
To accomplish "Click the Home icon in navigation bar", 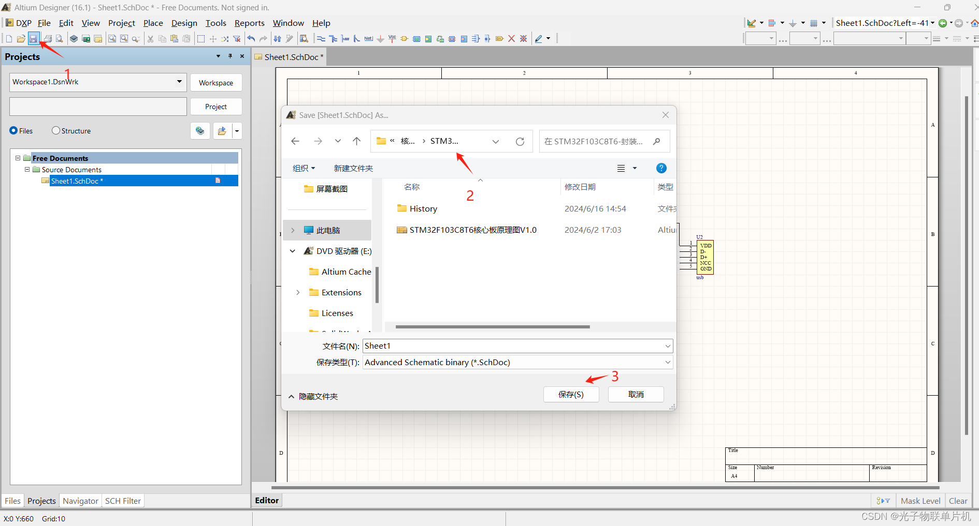I will tap(974, 23).
